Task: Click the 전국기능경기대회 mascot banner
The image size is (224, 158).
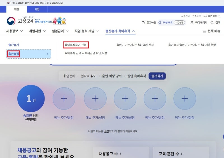Action: (x=51, y=21)
